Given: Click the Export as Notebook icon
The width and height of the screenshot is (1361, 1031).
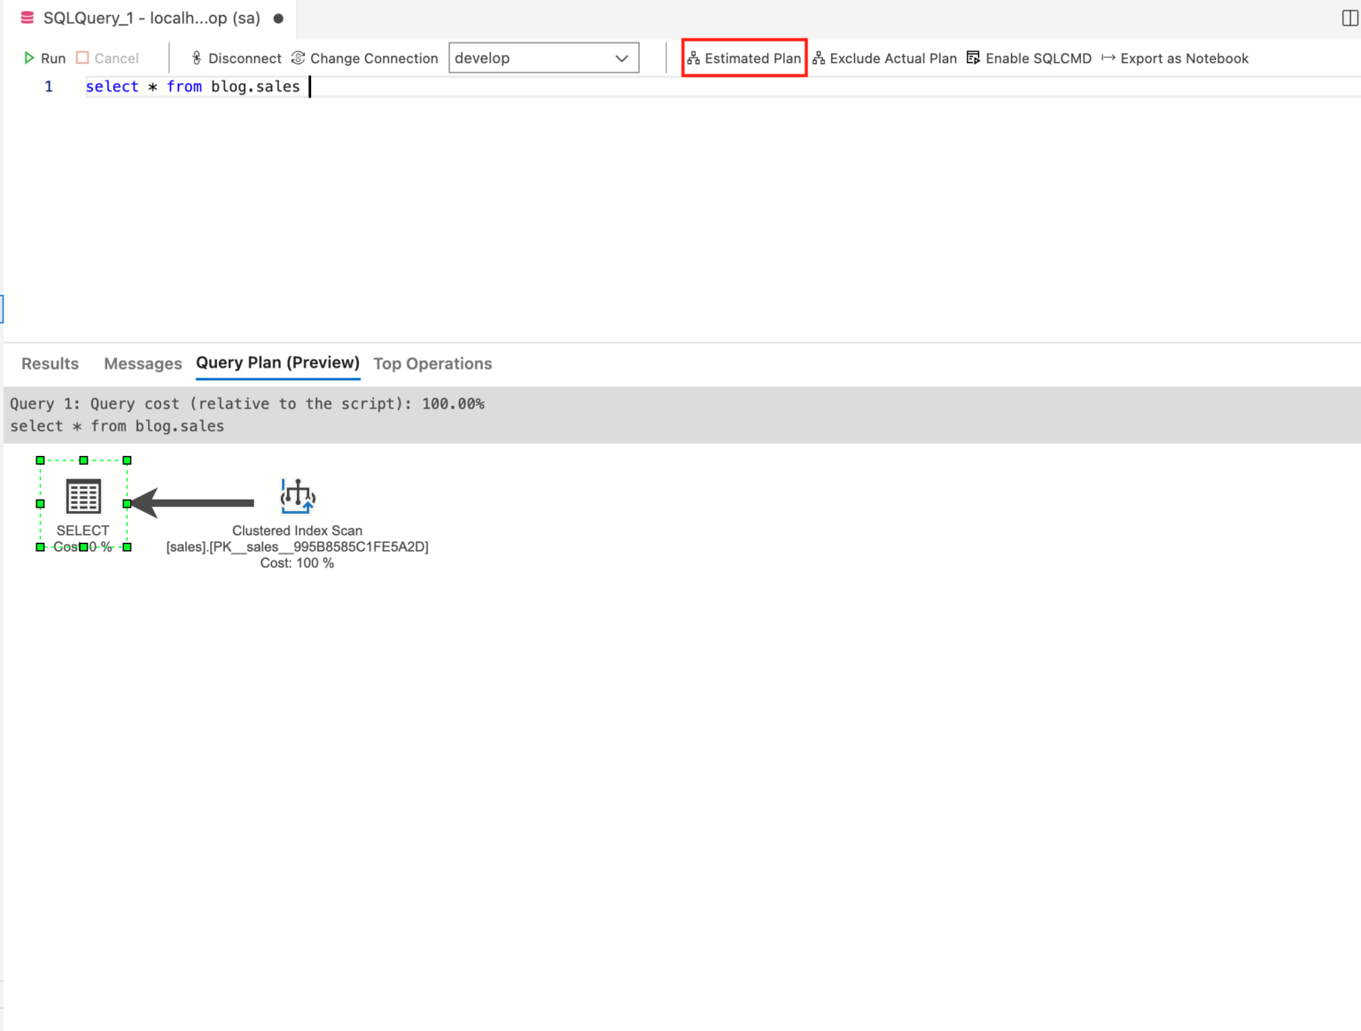Looking at the screenshot, I should [x=1108, y=58].
